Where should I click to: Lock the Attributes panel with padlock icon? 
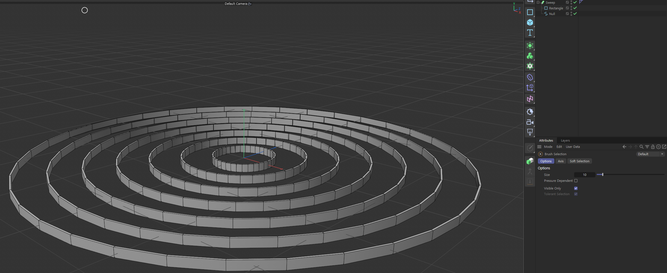pyautogui.click(x=653, y=147)
